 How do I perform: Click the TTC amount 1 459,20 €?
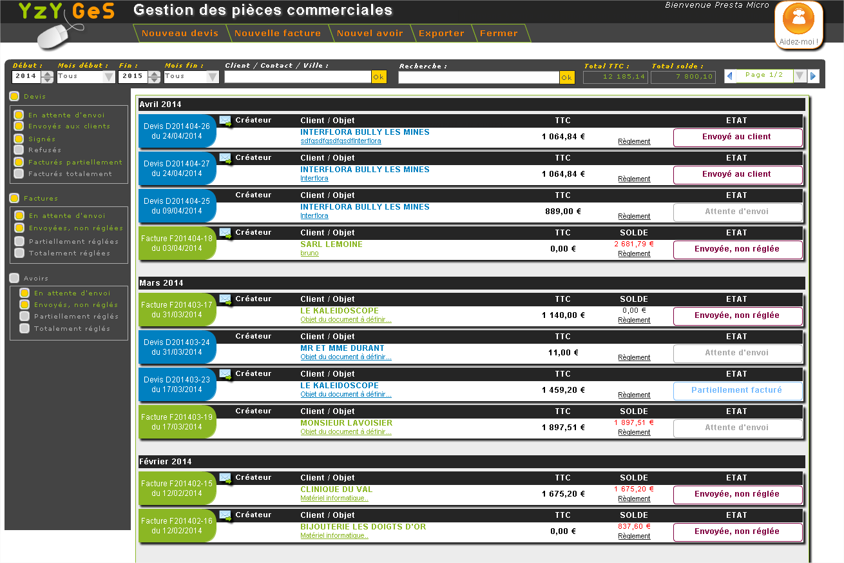click(x=563, y=390)
